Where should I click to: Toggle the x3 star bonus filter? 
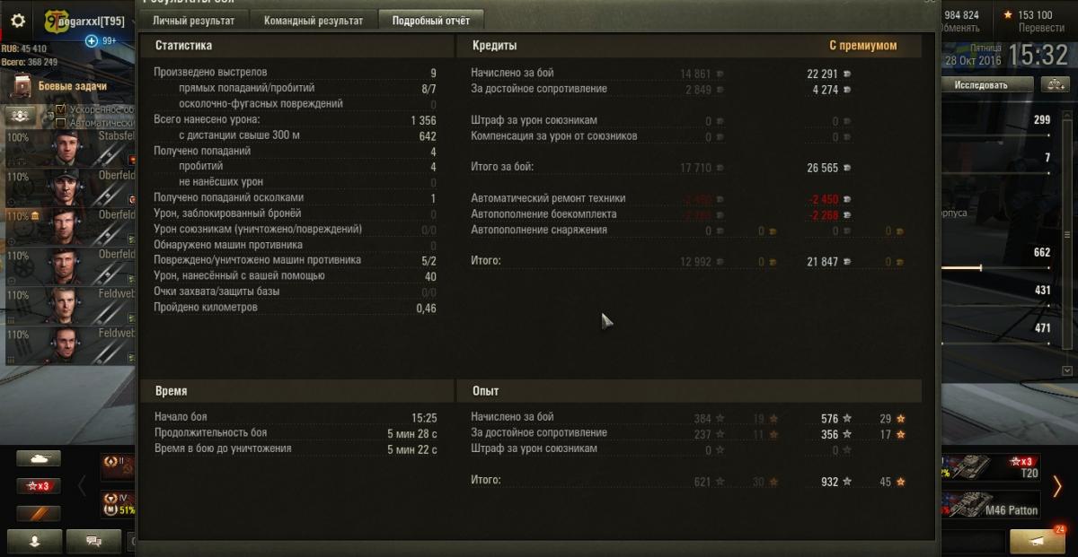point(39,486)
